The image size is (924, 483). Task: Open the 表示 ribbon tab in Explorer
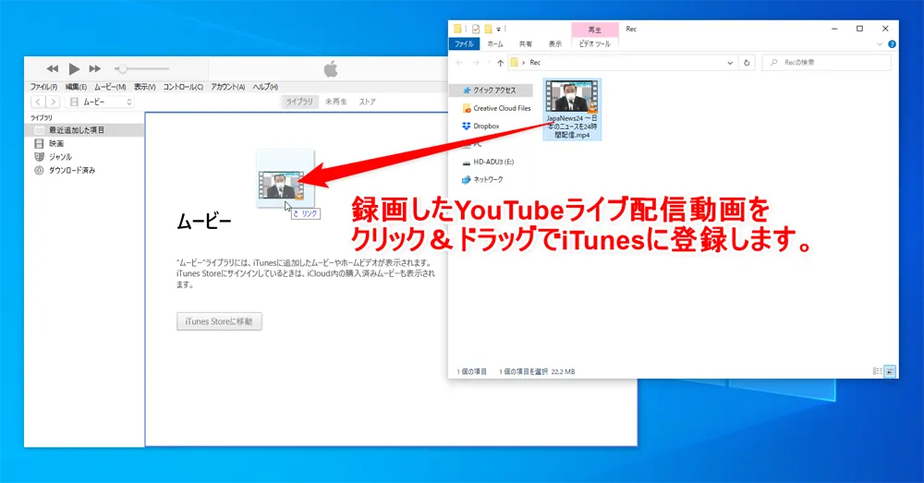pos(555,44)
